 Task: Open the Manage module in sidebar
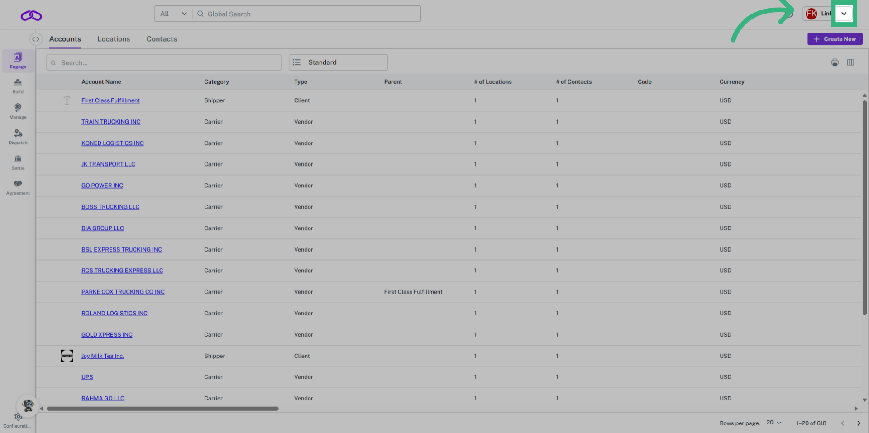[x=18, y=111]
